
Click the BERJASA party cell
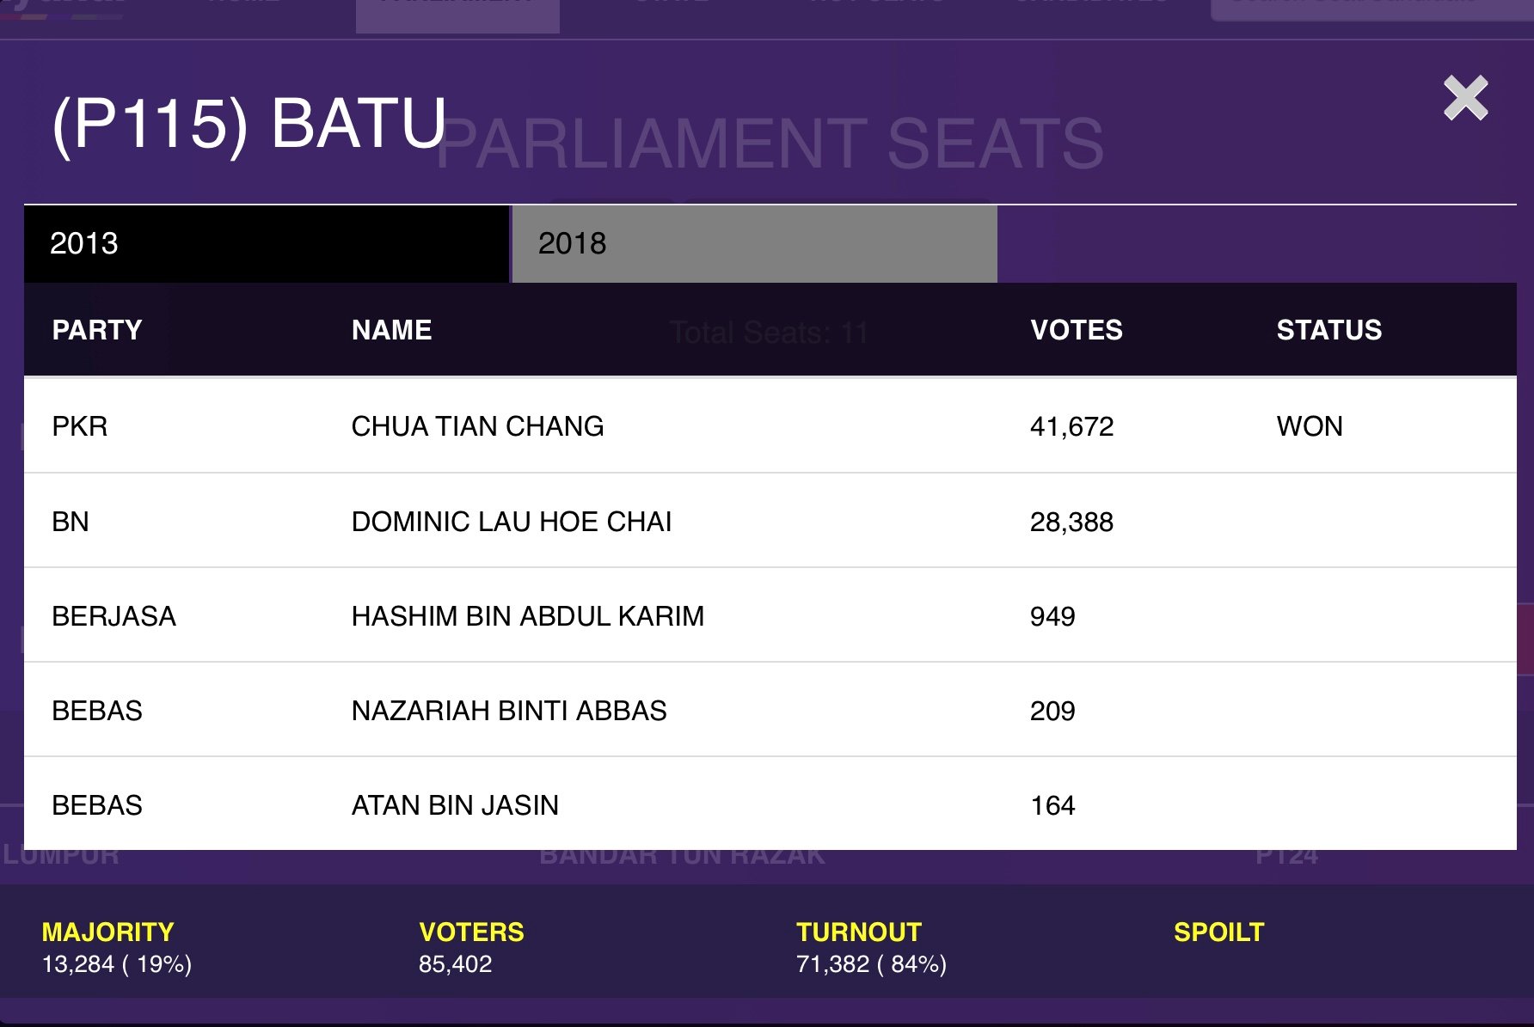tap(114, 616)
